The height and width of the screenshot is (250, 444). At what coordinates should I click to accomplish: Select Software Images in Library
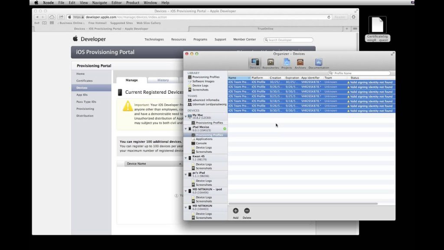tap(203, 81)
